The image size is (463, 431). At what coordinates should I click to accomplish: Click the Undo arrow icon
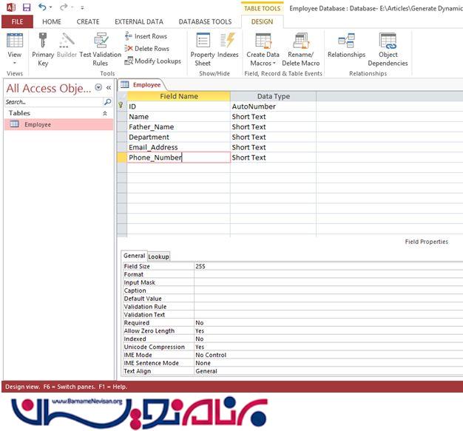coord(42,7)
